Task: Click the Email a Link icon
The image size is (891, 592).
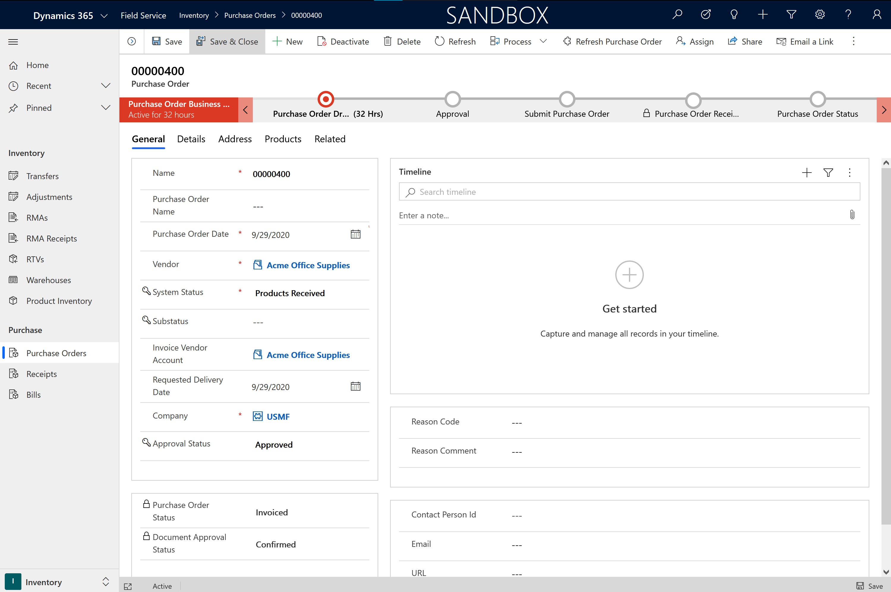Action: pos(781,41)
